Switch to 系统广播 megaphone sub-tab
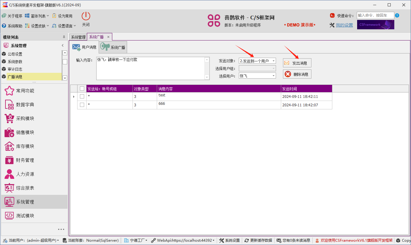 113,47
